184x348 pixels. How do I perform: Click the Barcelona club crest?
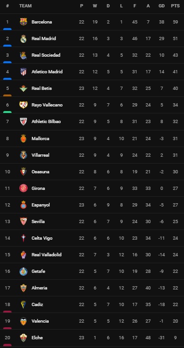click(23, 22)
